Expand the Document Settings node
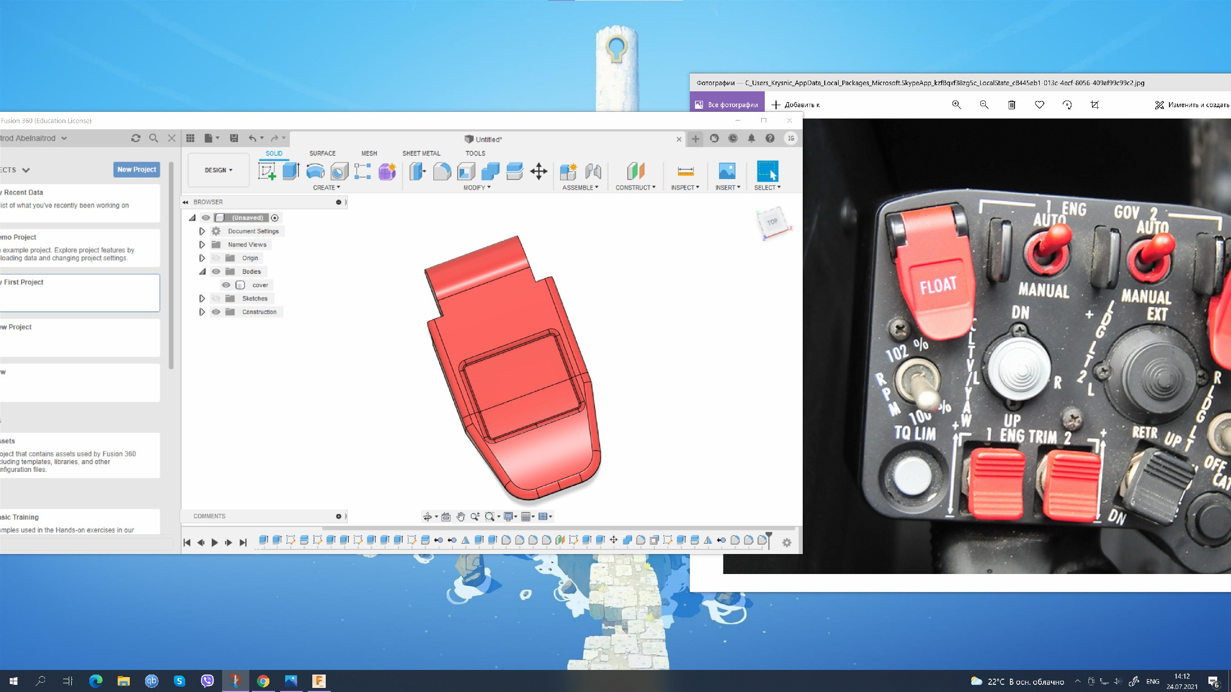The image size is (1231, 692). (202, 231)
